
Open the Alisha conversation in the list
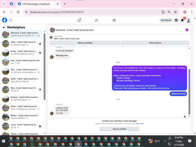click(22, 53)
